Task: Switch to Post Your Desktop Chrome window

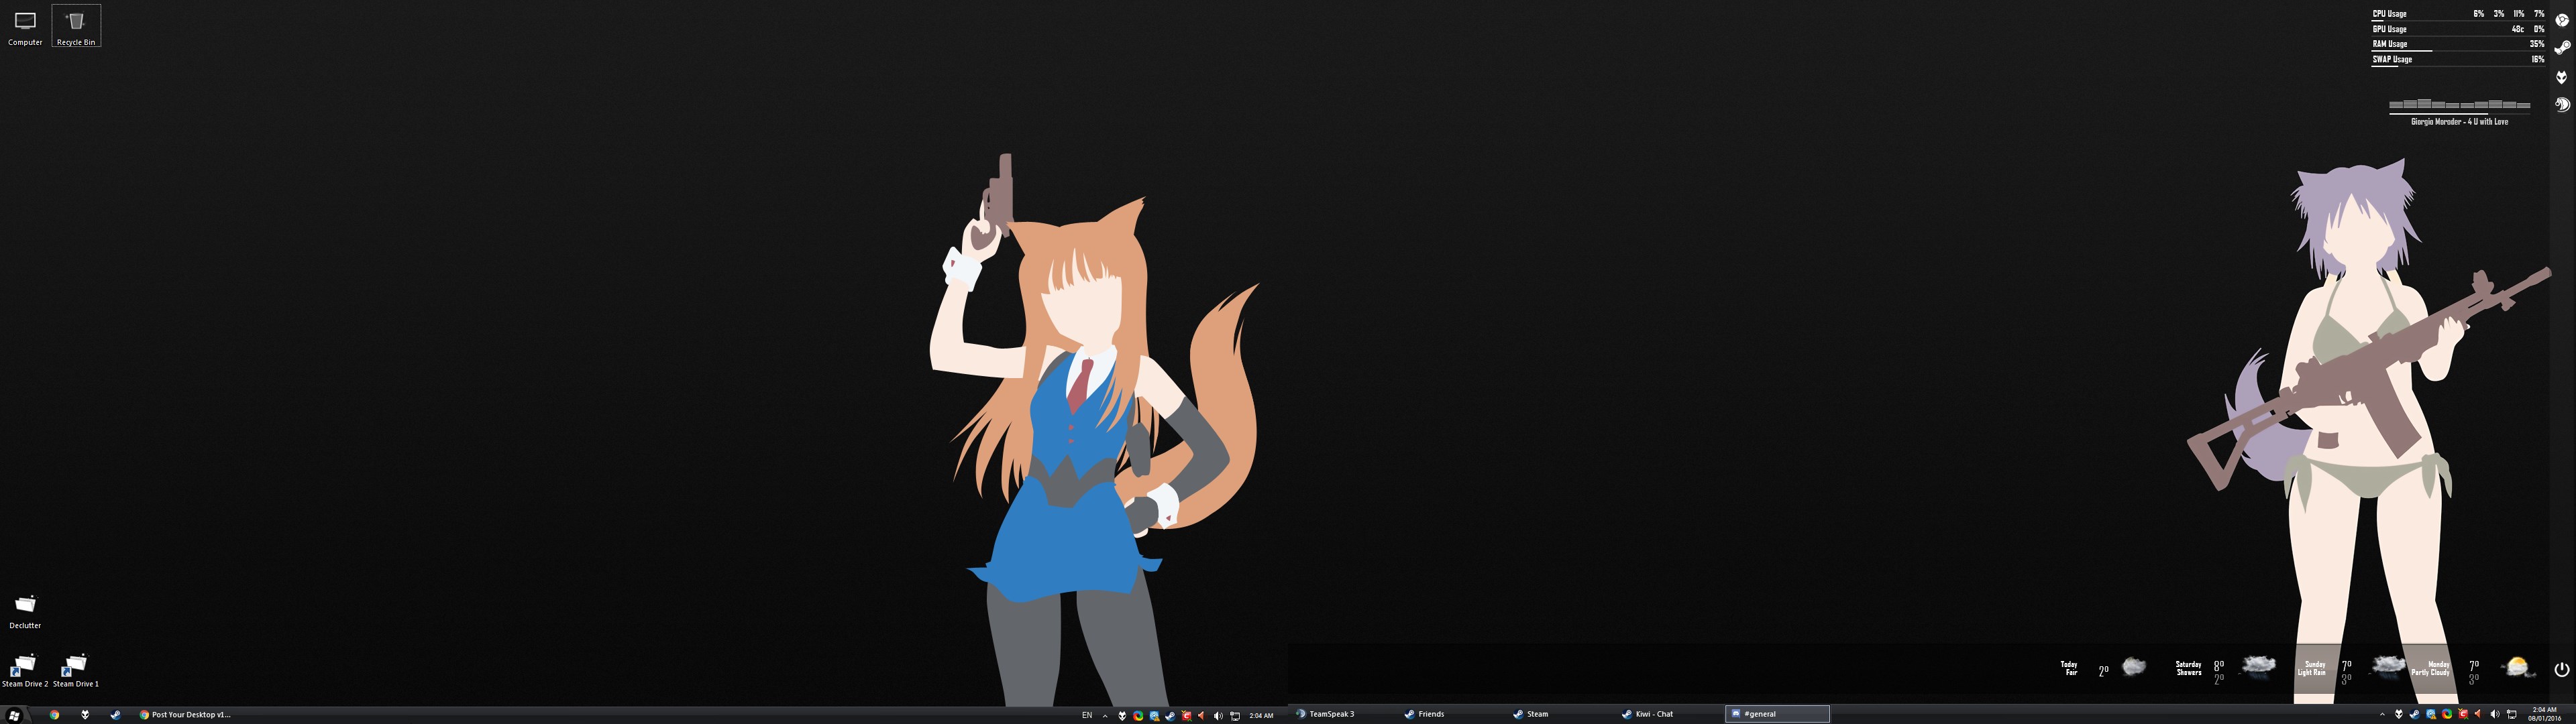Action: (x=185, y=715)
